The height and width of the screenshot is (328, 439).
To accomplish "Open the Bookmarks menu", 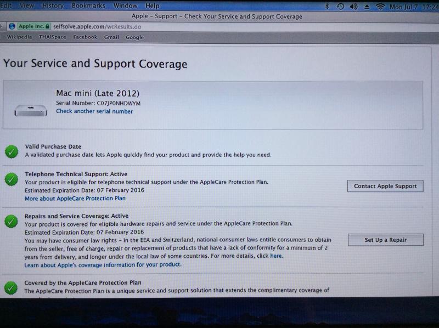I will pyautogui.click(x=88, y=5).
